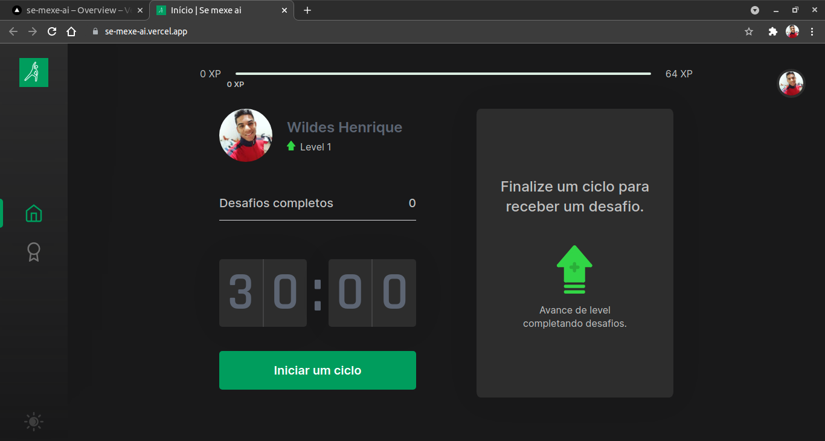The width and height of the screenshot is (825, 441).
Task: Toggle light theme with the sun icon
Action: (x=34, y=421)
